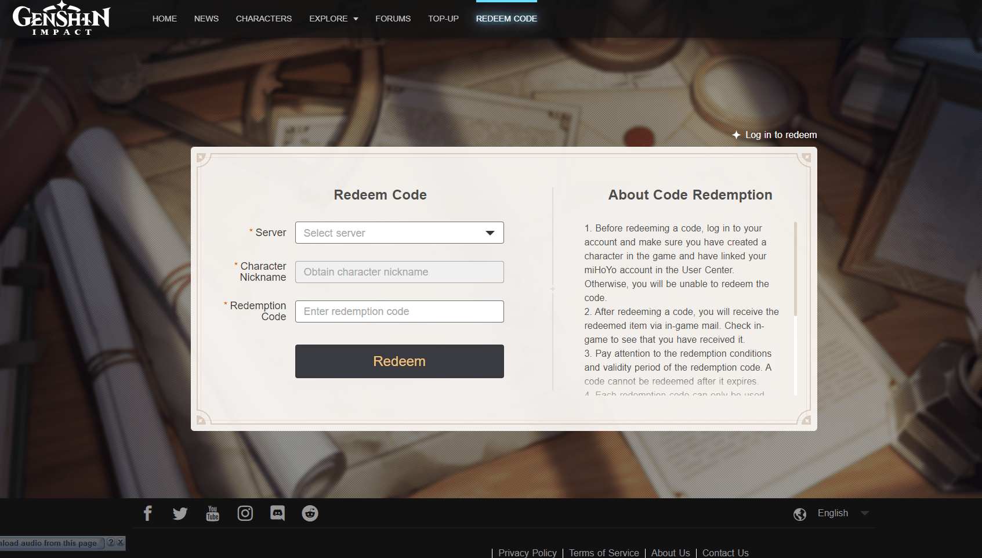Viewport: 982px width, 558px height.
Task: Open the About Us link
Action: 671,553
